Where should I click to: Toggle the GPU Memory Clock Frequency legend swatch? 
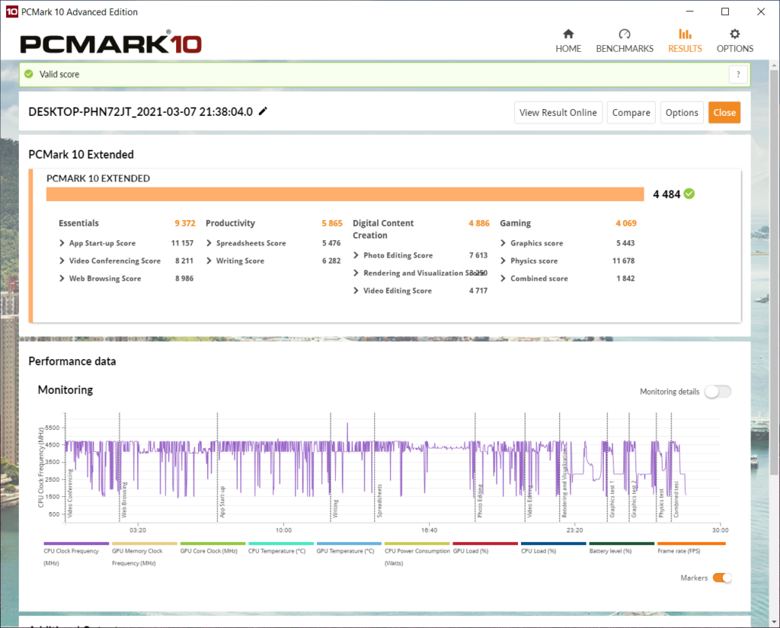tap(144, 543)
